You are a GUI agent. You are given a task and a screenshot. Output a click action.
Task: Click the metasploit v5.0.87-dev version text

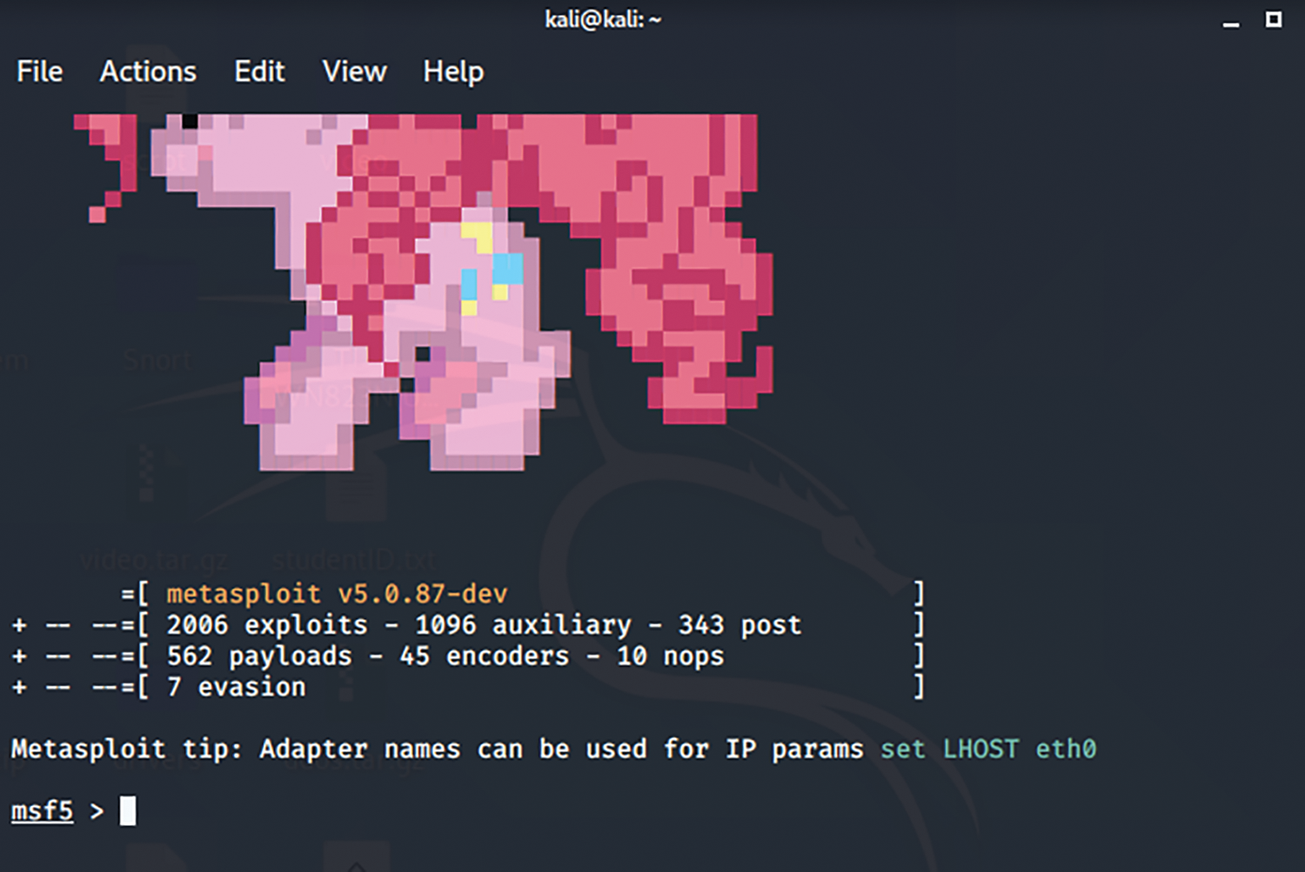(337, 594)
